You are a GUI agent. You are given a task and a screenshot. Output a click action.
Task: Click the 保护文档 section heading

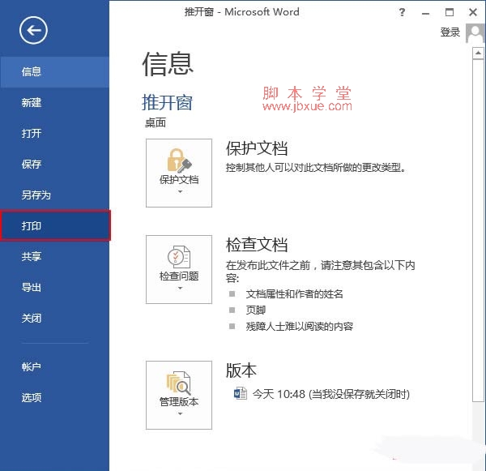point(257,148)
